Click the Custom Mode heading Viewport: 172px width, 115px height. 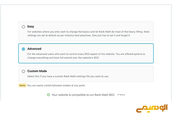pos(37,71)
